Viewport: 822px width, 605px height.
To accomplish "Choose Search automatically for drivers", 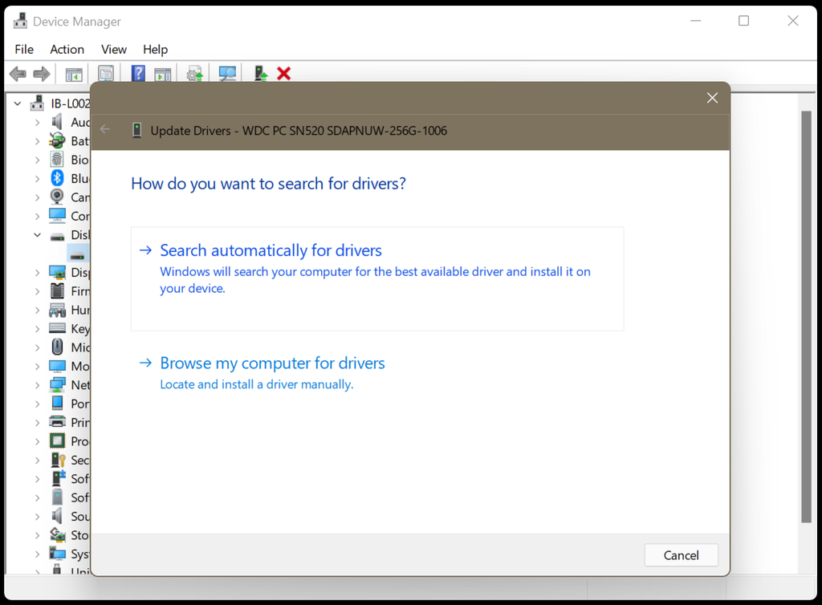I will tap(377, 278).
